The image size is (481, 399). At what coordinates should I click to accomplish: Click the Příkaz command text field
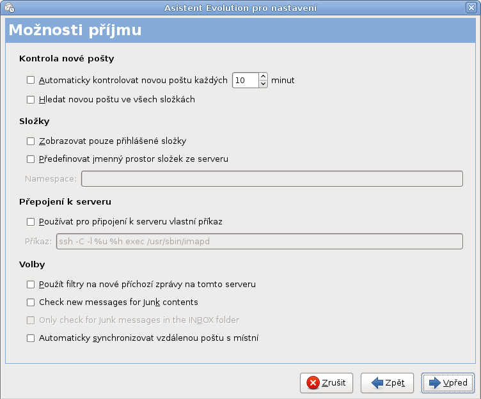click(x=260, y=241)
